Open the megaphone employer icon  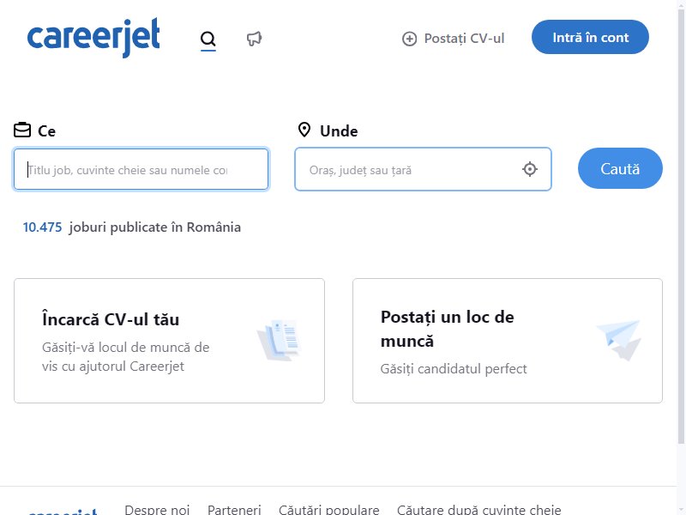(254, 39)
